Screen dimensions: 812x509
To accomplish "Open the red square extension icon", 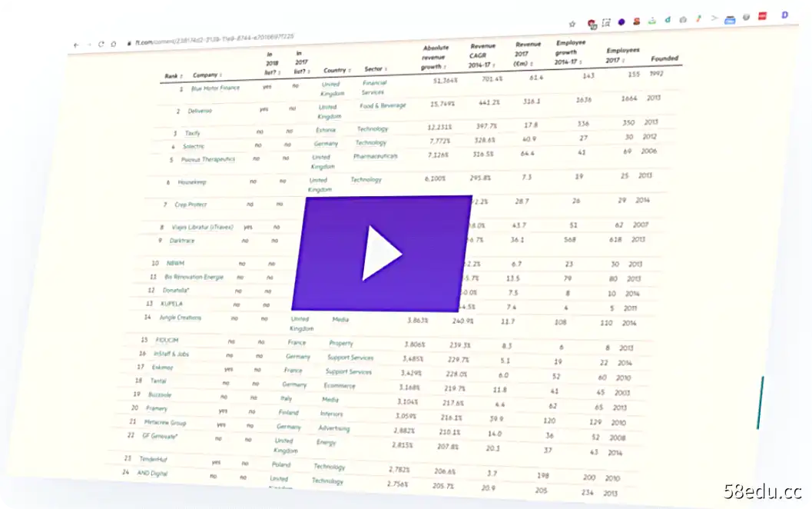I will point(762,16).
